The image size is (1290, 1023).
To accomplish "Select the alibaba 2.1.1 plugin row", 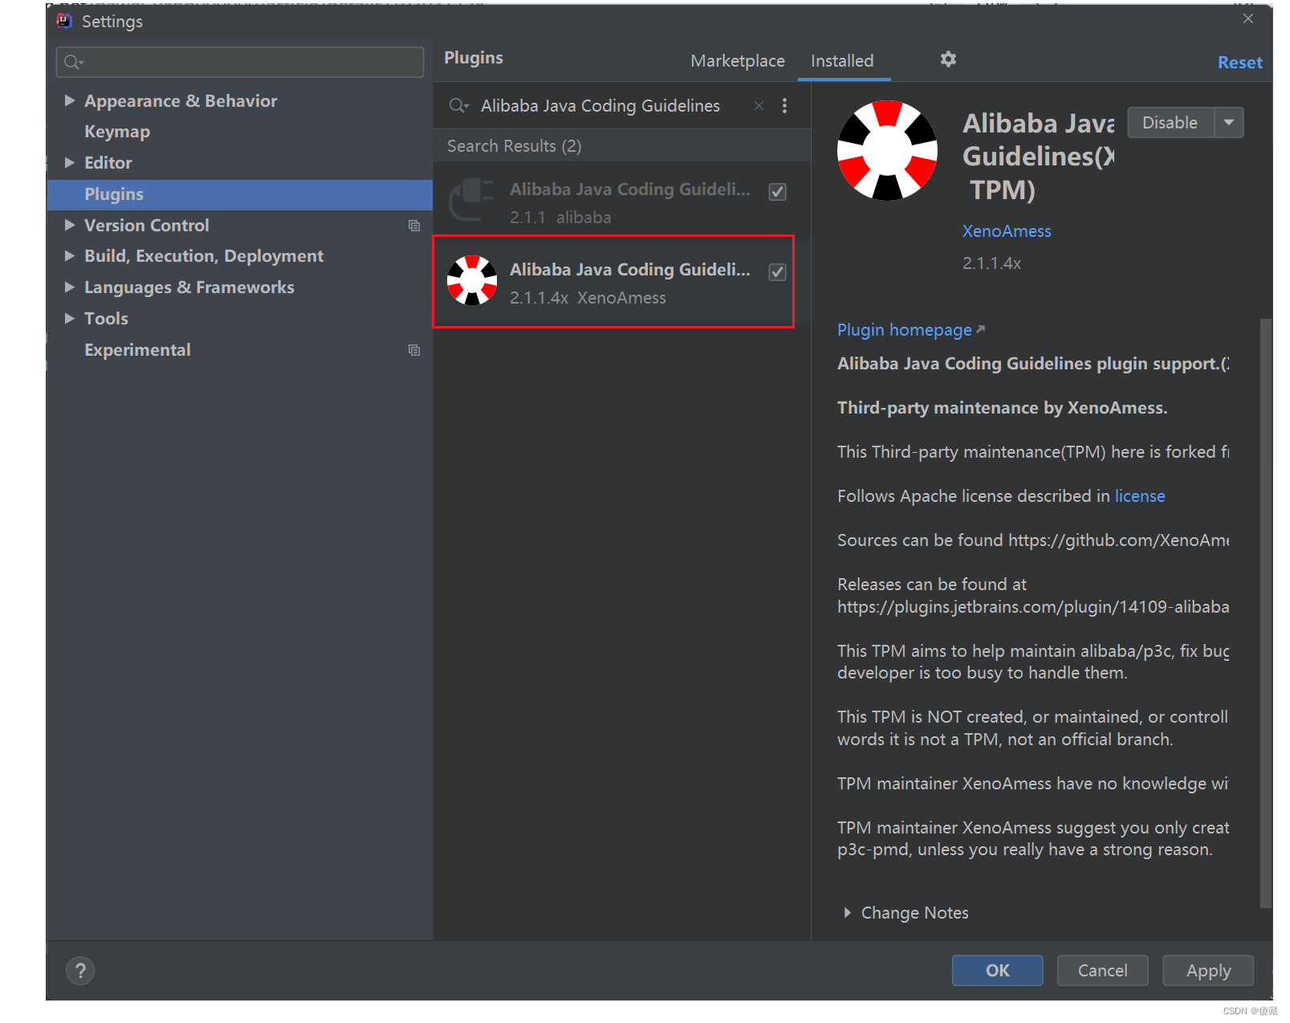I will [621, 201].
